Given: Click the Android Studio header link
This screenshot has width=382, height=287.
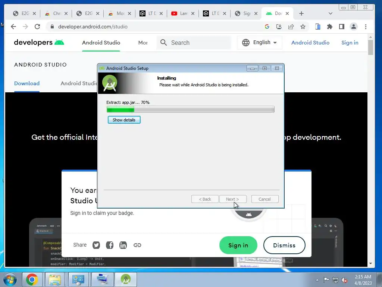Looking at the screenshot, I should [310, 43].
